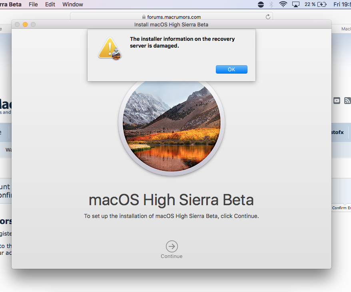Click the menu bar clock showing Fri
This screenshot has height=292, width=351.
342,4
